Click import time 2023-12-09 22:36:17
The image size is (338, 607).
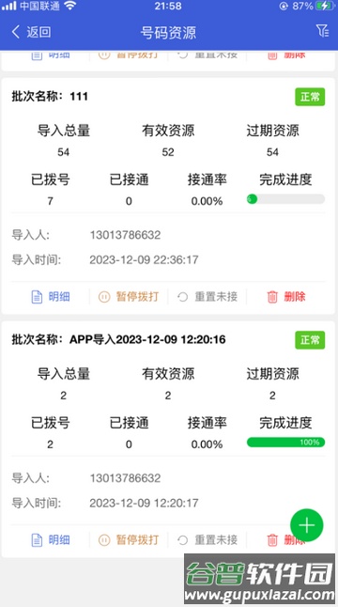click(144, 259)
